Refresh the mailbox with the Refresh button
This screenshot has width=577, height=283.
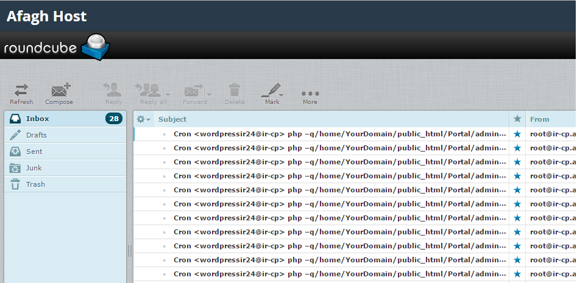point(21,94)
